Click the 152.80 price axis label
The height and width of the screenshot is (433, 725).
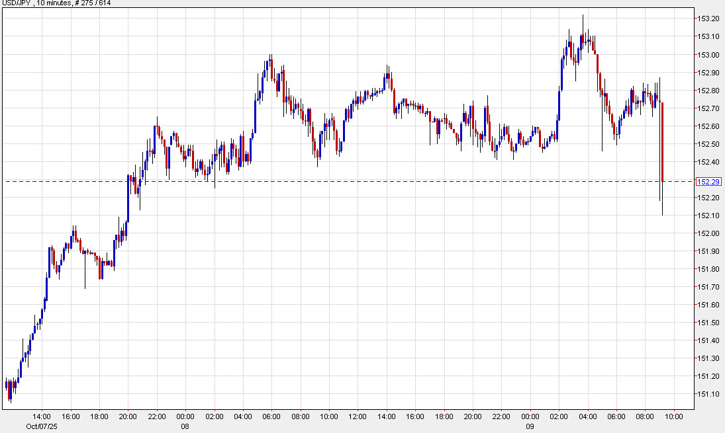tap(708, 91)
